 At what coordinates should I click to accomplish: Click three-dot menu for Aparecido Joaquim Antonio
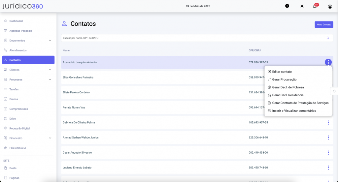tap(328, 62)
